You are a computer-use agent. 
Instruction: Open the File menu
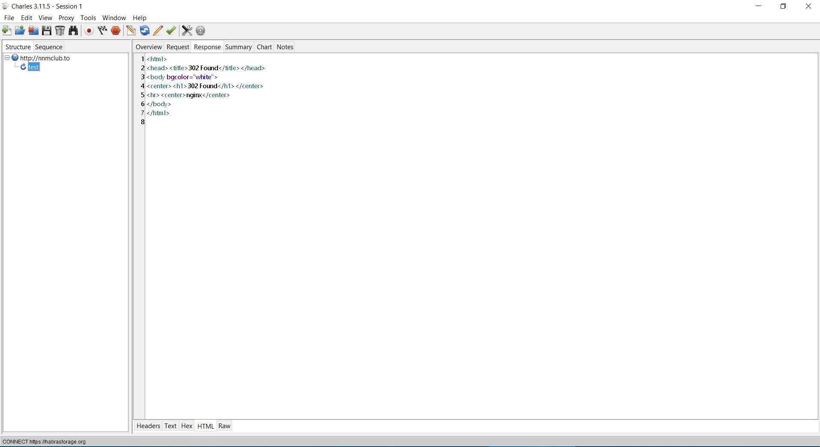(x=9, y=18)
